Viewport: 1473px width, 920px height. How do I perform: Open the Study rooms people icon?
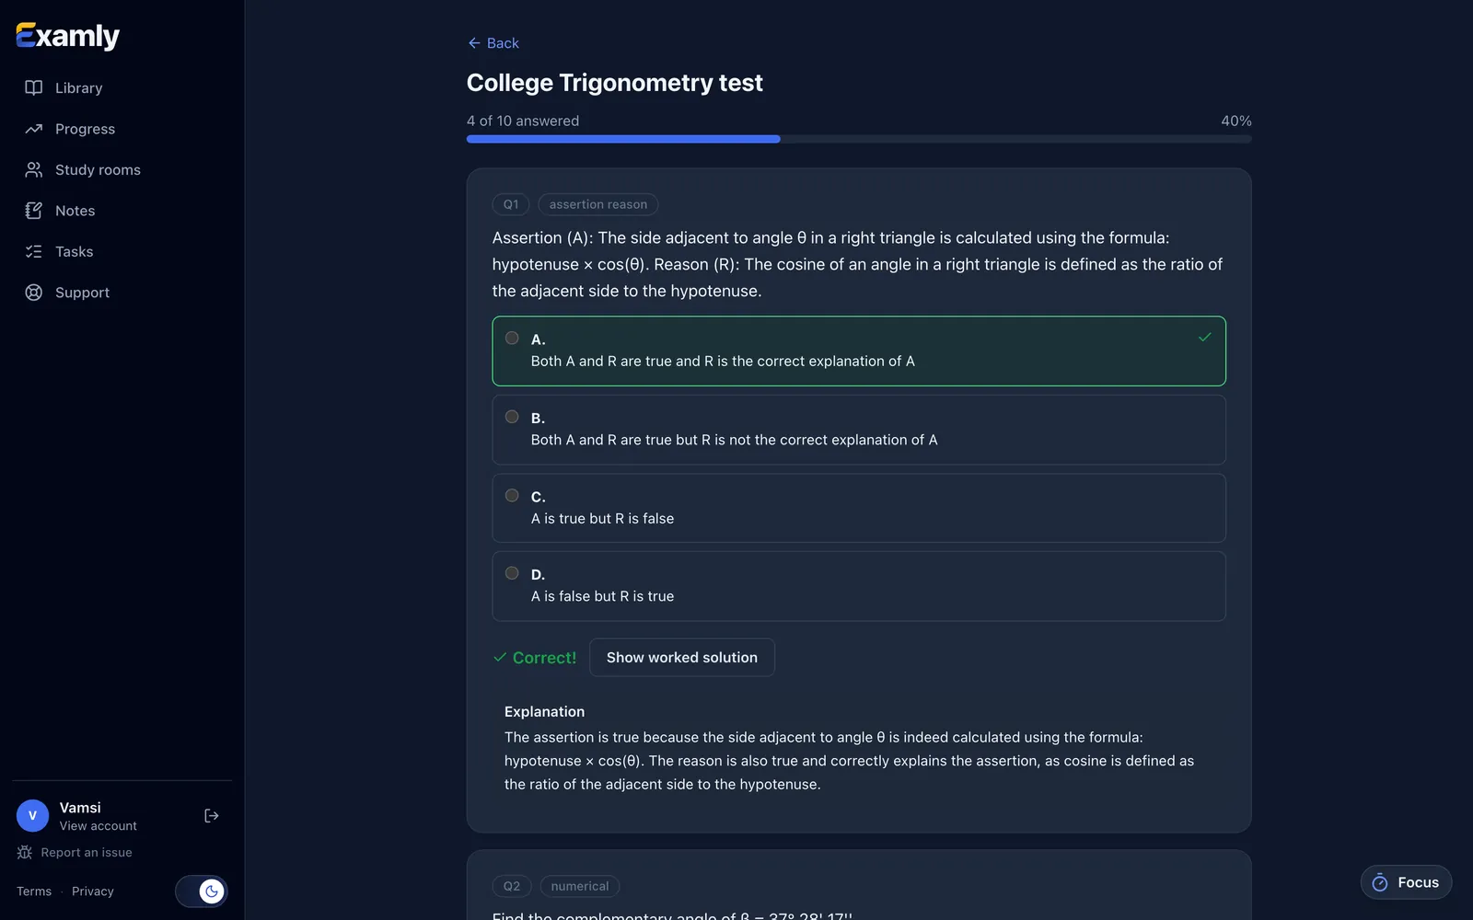click(34, 169)
